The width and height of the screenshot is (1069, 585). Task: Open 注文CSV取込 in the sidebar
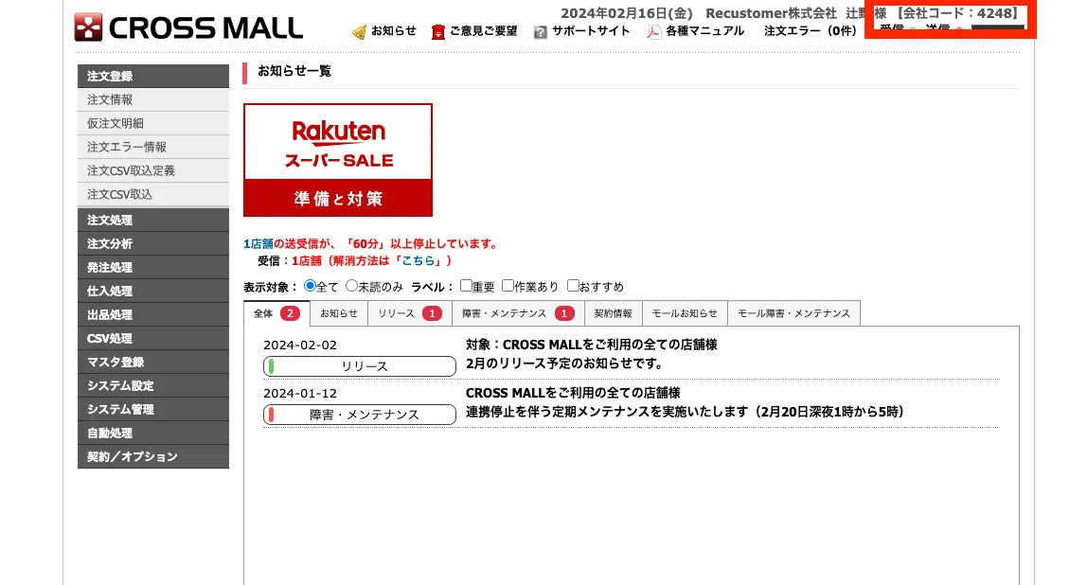[153, 194]
